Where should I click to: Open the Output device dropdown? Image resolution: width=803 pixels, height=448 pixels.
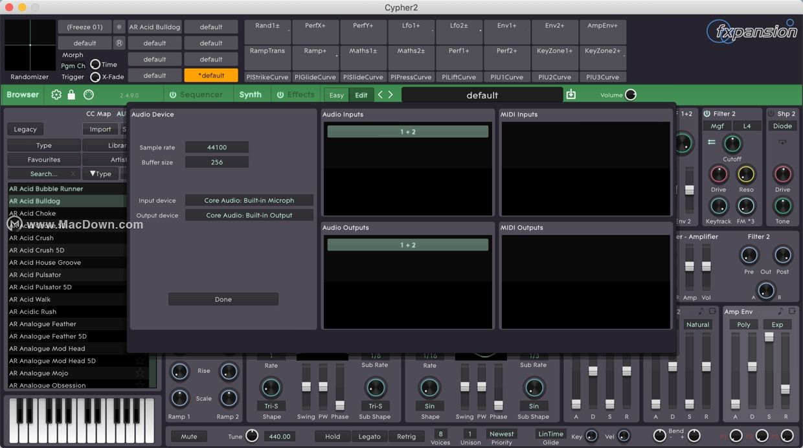click(249, 216)
